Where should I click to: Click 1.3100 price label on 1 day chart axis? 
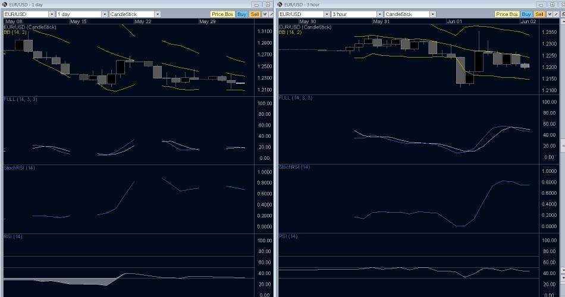265,31
